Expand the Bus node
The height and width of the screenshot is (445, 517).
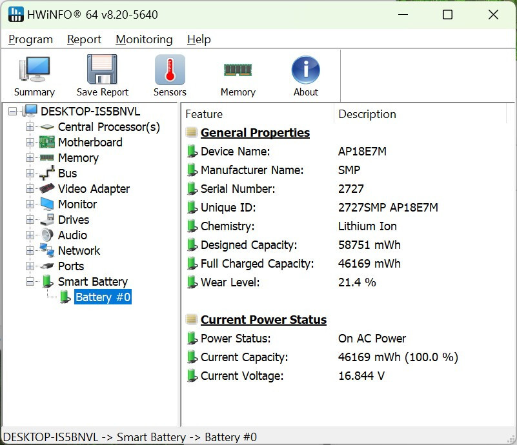coord(30,173)
